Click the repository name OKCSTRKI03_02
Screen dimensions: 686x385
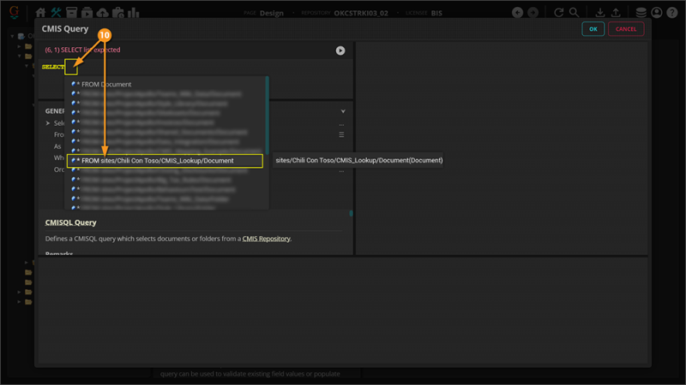click(361, 13)
